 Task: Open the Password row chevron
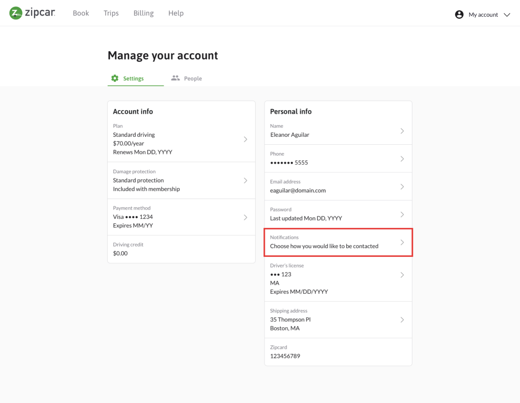click(x=402, y=214)
